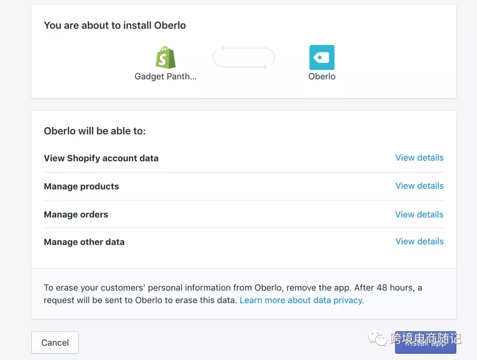Select the 'Manage orders' permission text

76,215
